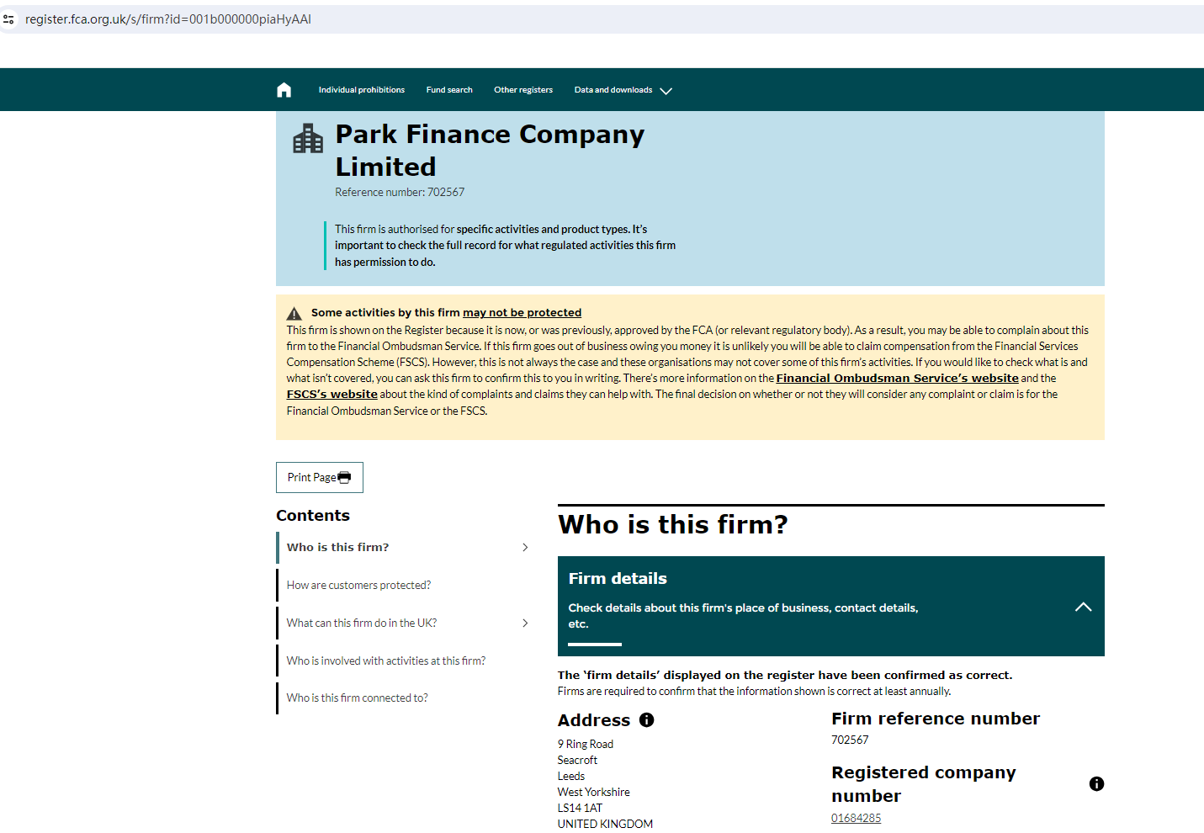
Task: Click the 'Leeds' address line
Action: pos(571,777)
